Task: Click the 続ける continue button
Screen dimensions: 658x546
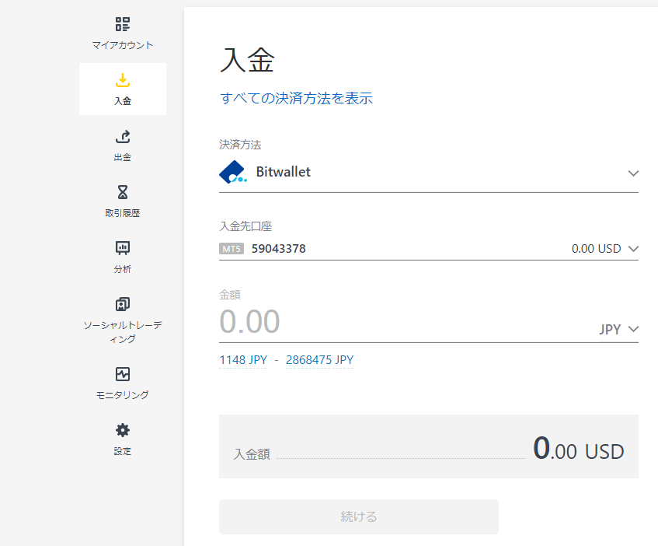Action: [x=359, y=516]
